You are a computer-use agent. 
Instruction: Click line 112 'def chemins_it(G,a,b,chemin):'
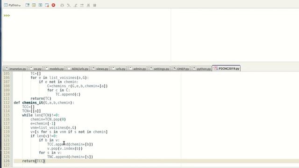click(44, 103)
